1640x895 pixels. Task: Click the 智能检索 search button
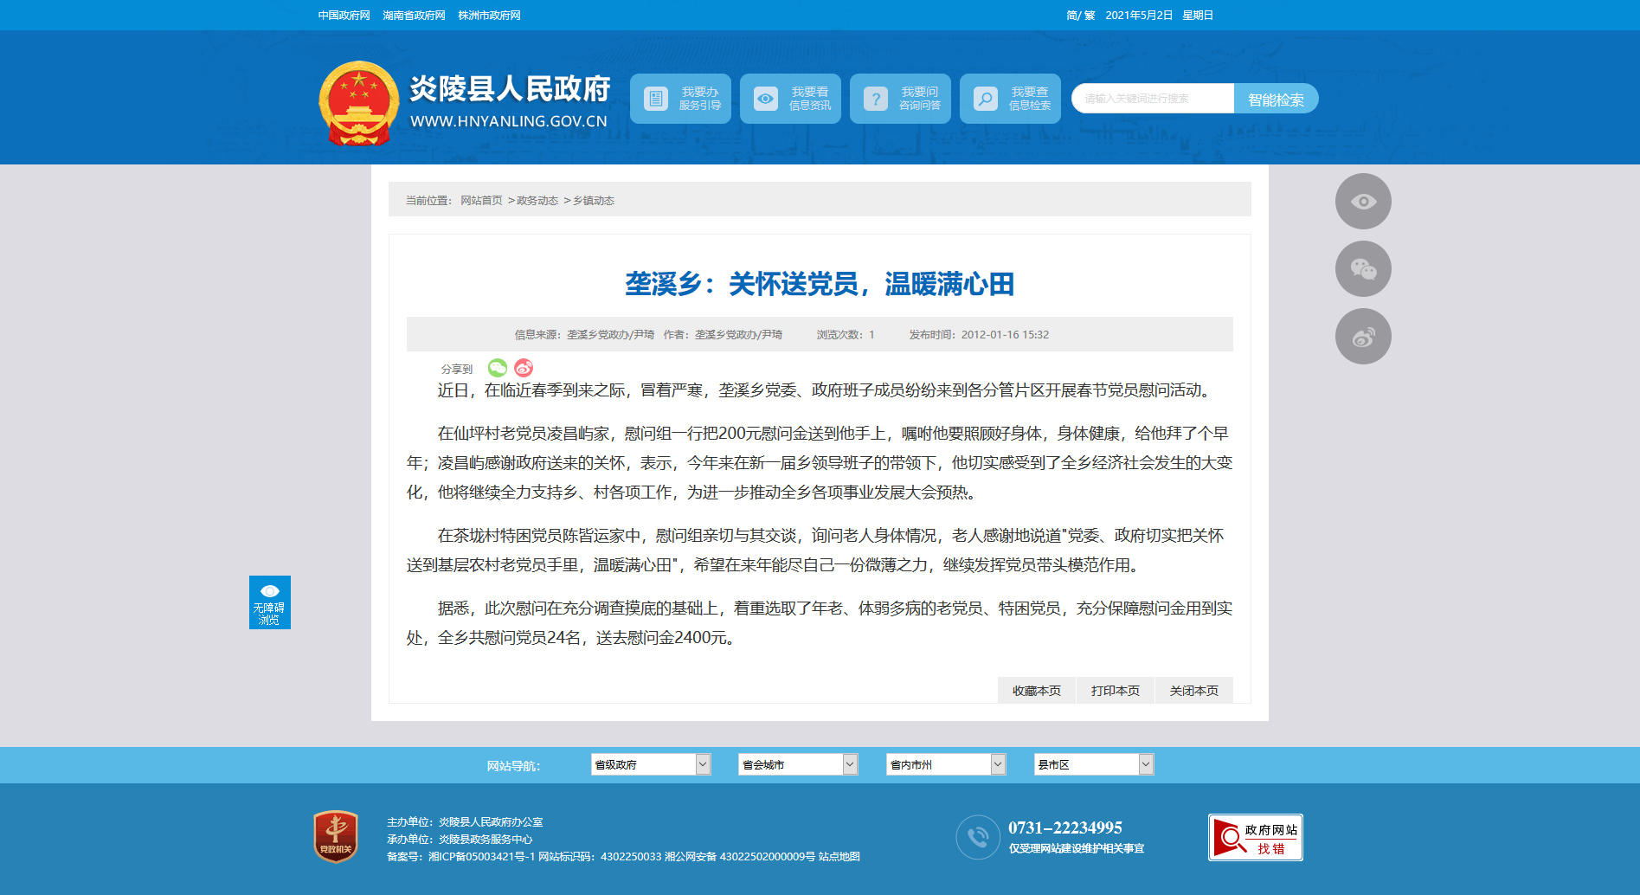(x=1276, y=99)
